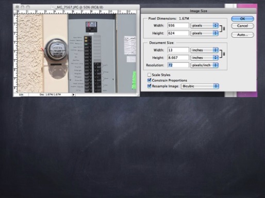Toggle the Constrain Proportions checkbox
This screenshot has width=265, height=198.
[150, 80]
